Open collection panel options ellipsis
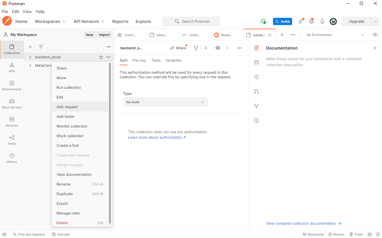The width and height of the screenshot is (382, 238). (109, 47)
